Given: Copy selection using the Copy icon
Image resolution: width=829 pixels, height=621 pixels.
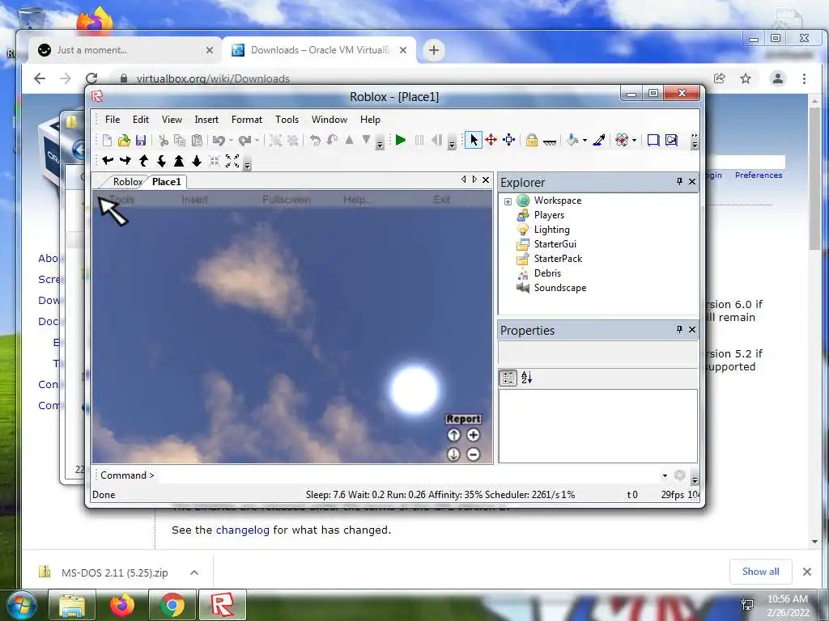Looking at the screenshot, I should (180, 140).
